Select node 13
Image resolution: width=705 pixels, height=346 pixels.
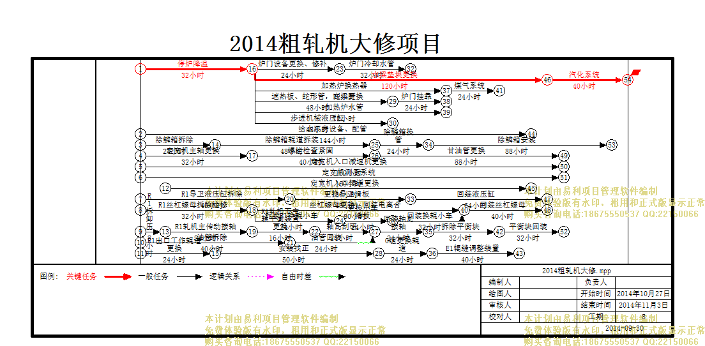coord(165,232)
